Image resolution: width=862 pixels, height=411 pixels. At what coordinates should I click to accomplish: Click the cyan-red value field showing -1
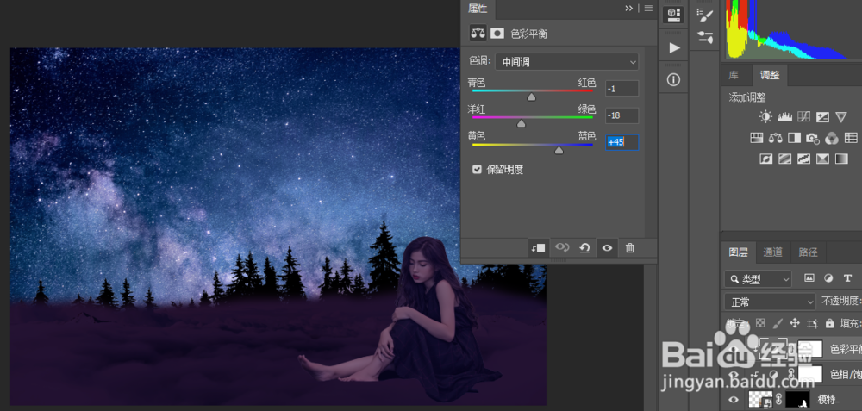622,89
